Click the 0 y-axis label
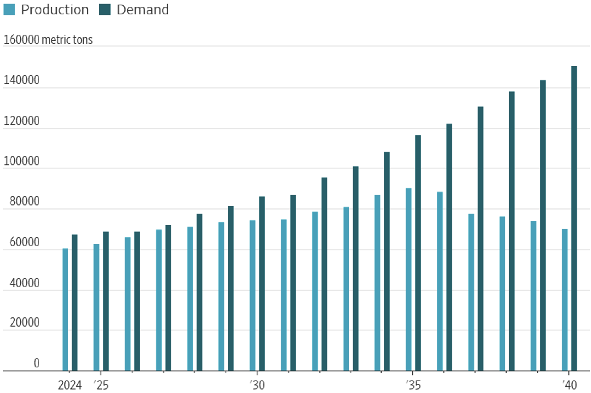 click(36, 363)
